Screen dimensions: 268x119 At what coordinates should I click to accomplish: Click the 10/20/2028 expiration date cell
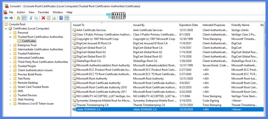click(186, 109)
